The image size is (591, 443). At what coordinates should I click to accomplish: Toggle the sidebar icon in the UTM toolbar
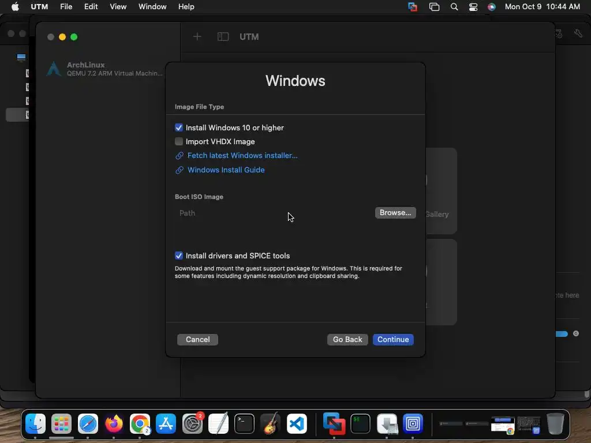coord(223,36)
